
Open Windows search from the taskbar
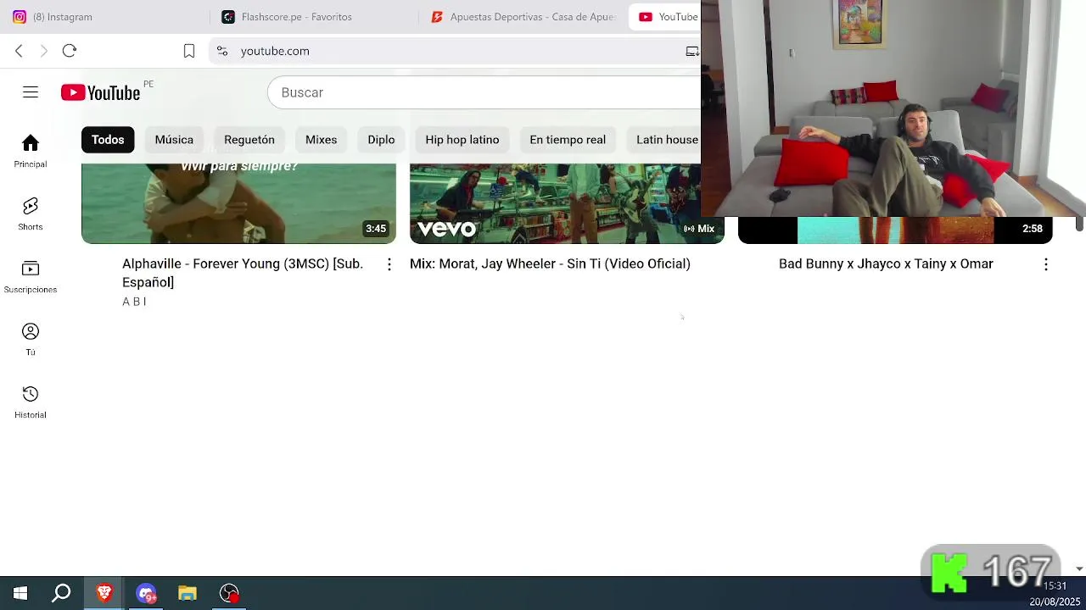coord(61,593)
